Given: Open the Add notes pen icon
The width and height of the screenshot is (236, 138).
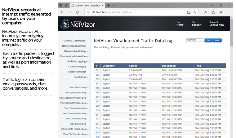Looking at the screenshot, I should [213, 12].
